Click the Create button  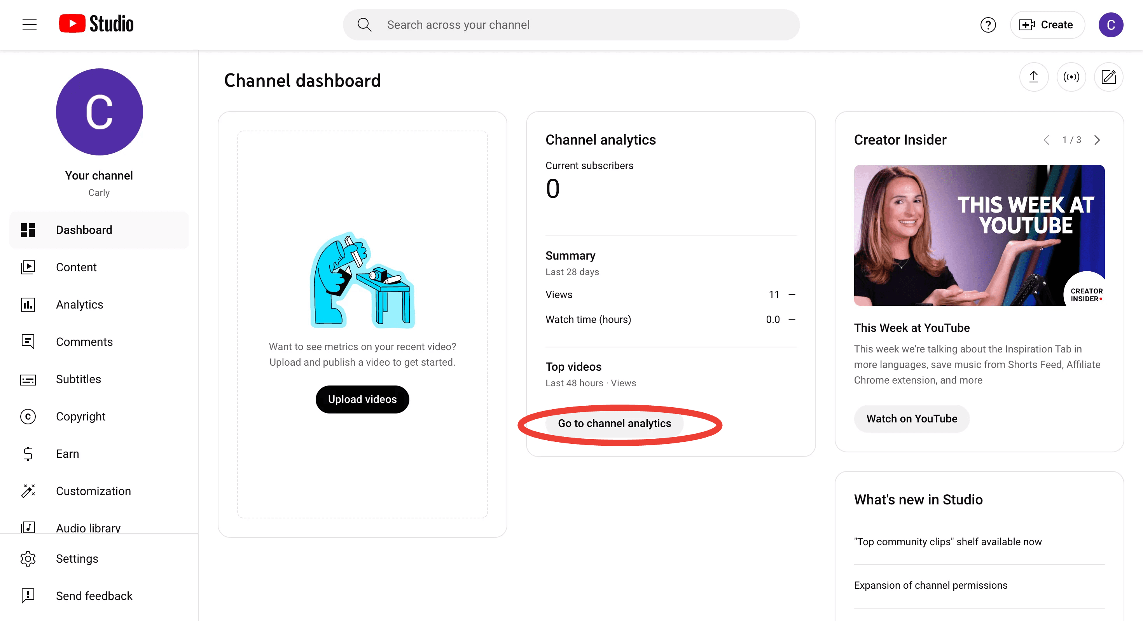click(x=1047, y=25)
